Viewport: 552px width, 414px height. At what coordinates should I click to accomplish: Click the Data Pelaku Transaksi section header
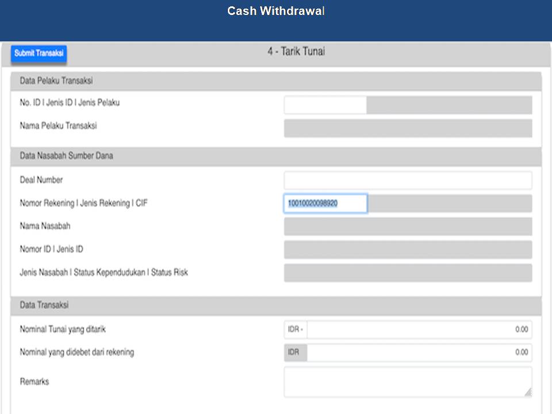click(275, 81)
